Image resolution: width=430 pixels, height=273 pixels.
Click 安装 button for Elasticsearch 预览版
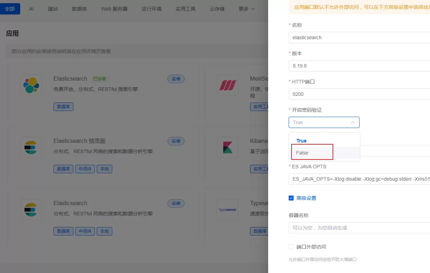(176, 141)
